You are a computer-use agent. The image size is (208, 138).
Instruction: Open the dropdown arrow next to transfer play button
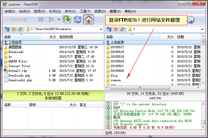pos(59,19)
